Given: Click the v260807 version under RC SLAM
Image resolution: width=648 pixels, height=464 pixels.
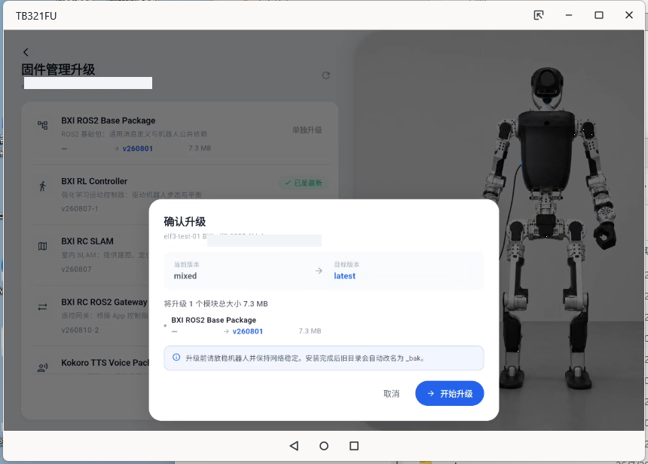Looking at the screenshot, I should point(76,269).
